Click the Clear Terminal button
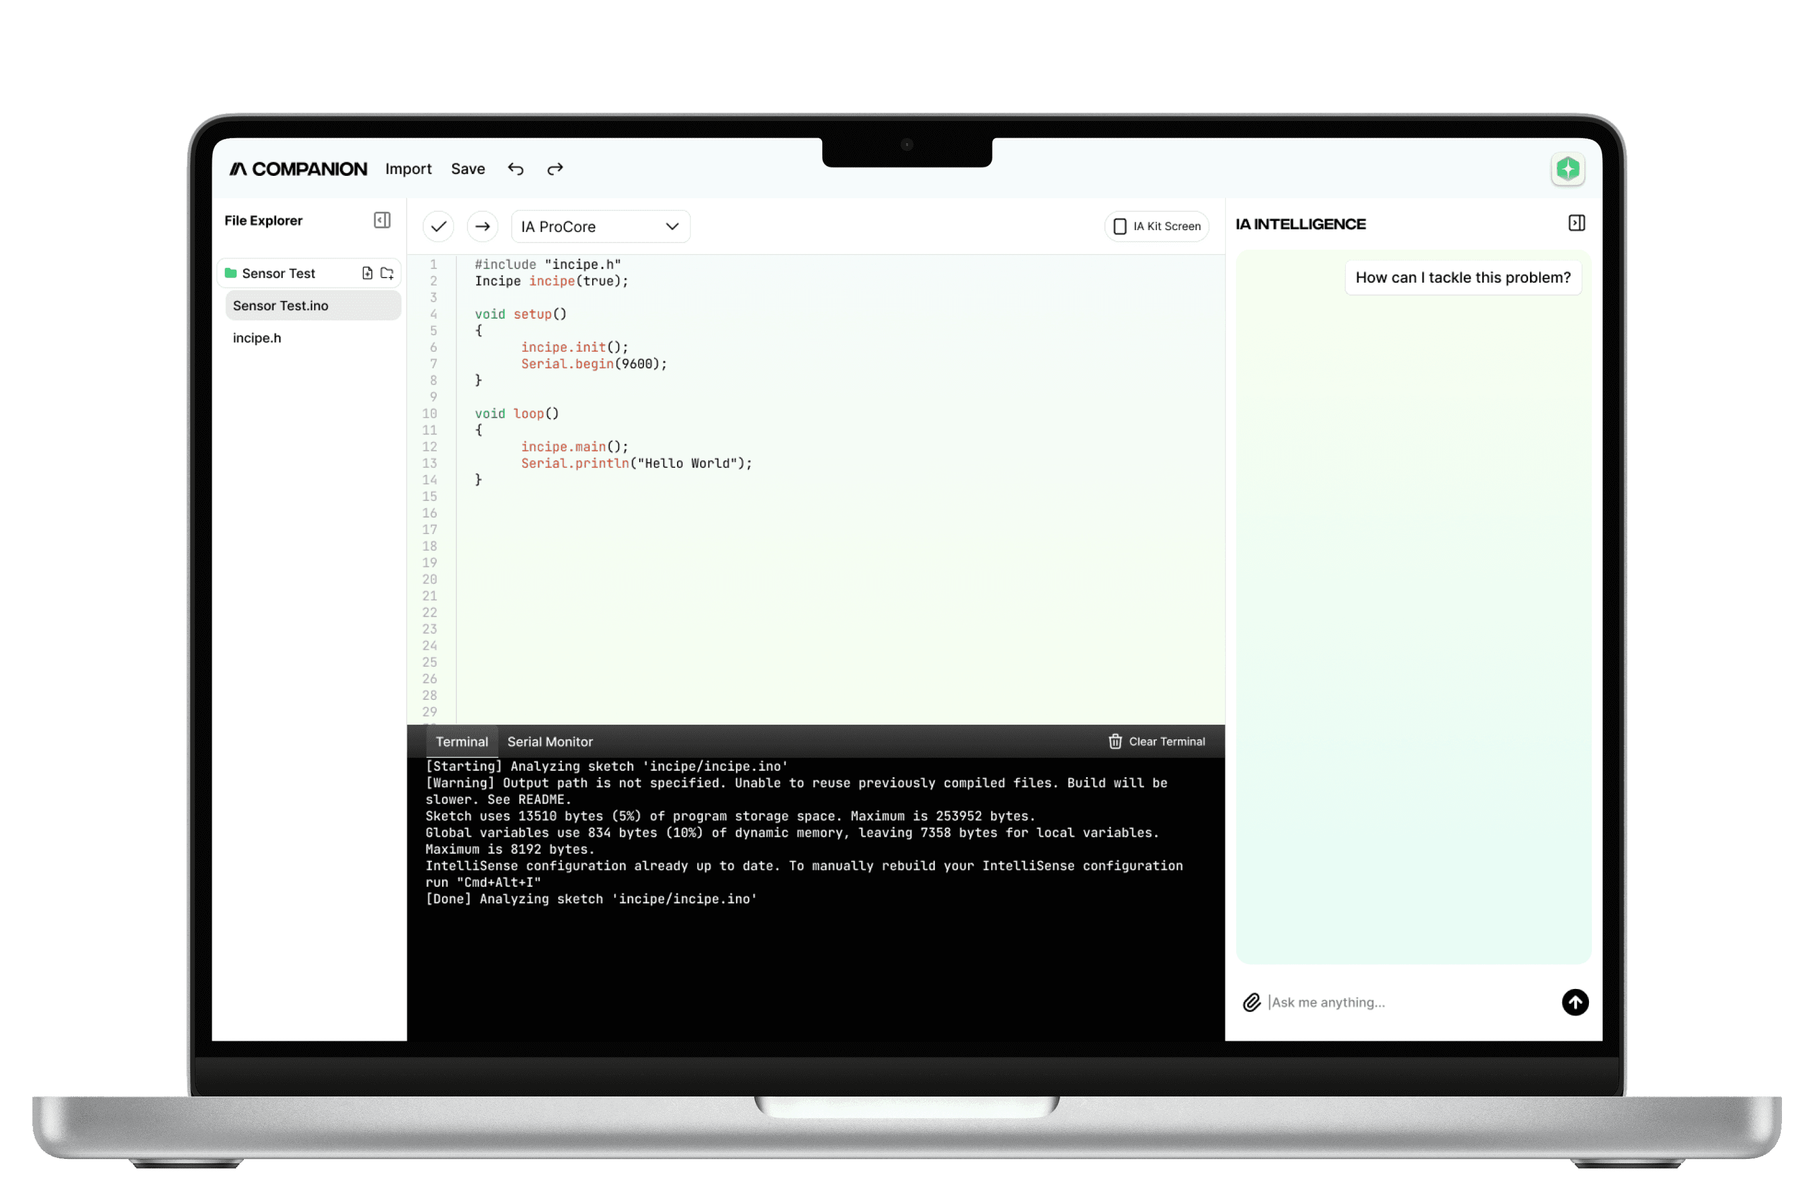The height and width of the screenshot is (1179, 1815). [x=1156, y=741]
